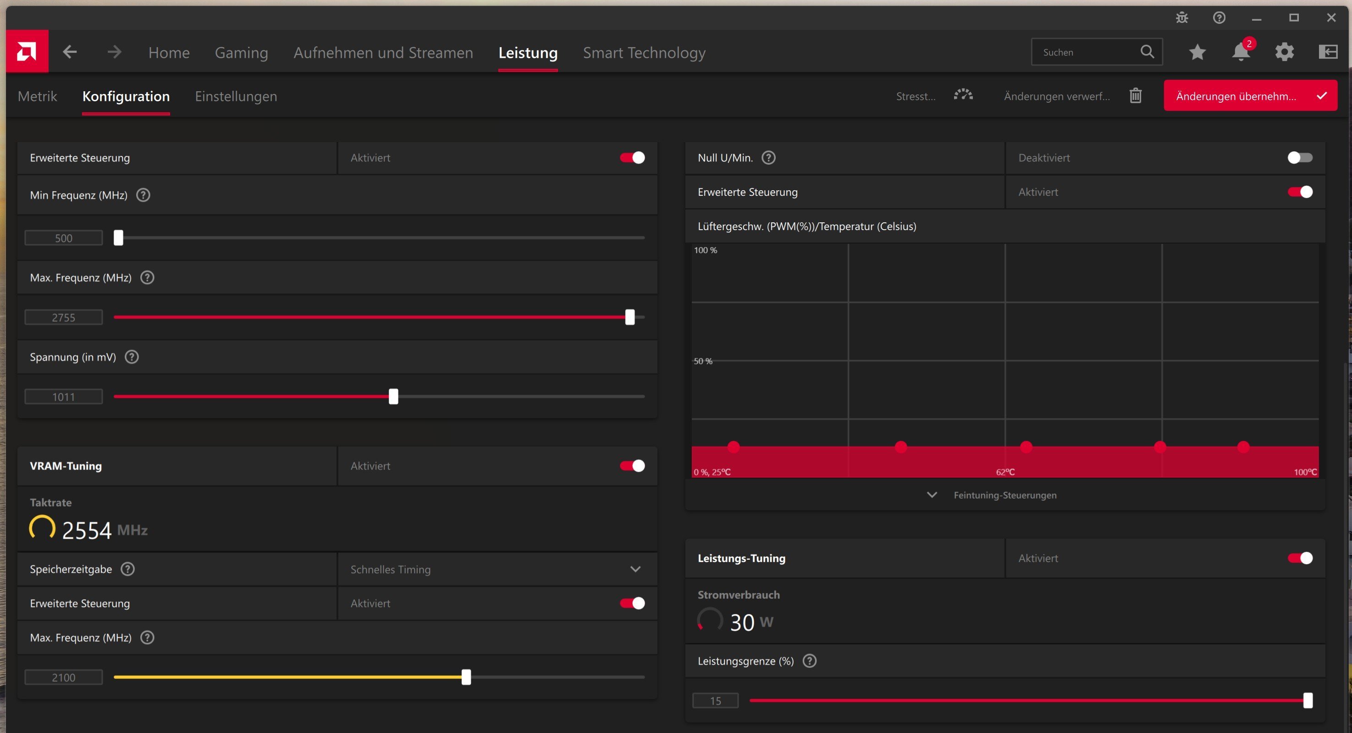
Task: Toggle the sidebar panel icon at top right
Action: (1328, 52)
